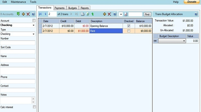Add a new account with plus icon
Image resolution: width=201 pixels, height=112 pixels.
(x=24, y=14)
